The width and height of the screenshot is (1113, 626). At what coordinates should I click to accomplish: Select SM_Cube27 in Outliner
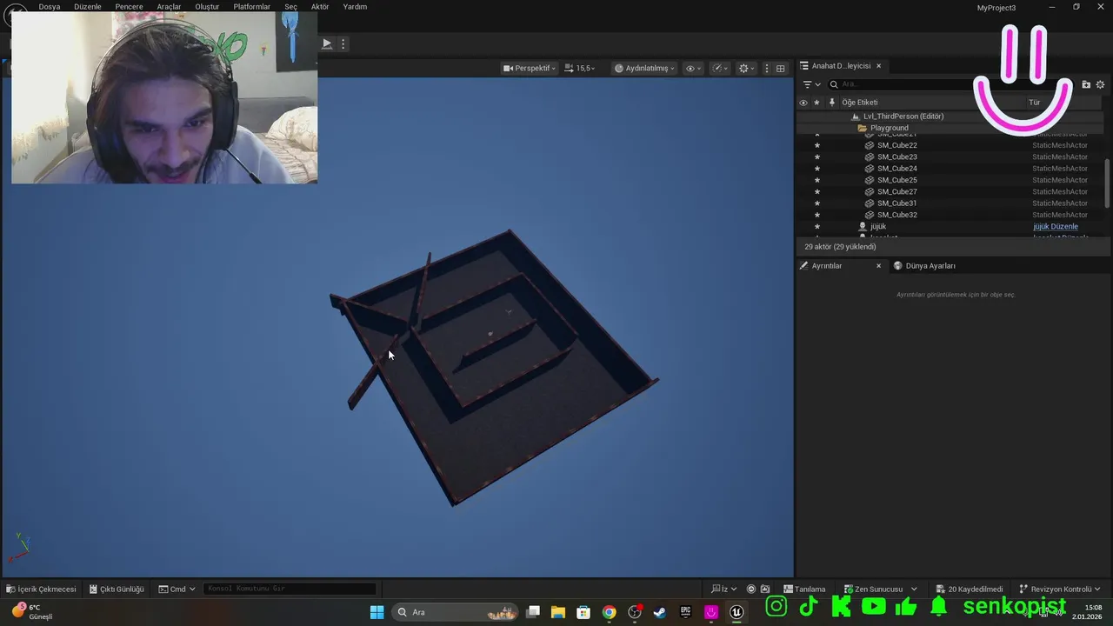(896, 191)
